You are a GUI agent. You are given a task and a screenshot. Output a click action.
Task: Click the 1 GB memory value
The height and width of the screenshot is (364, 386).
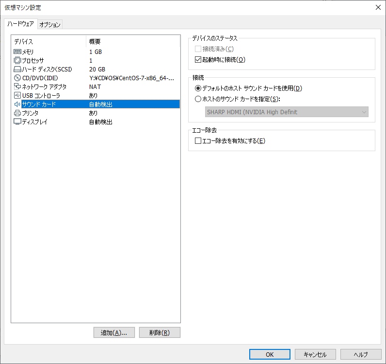tap(96, 52)
